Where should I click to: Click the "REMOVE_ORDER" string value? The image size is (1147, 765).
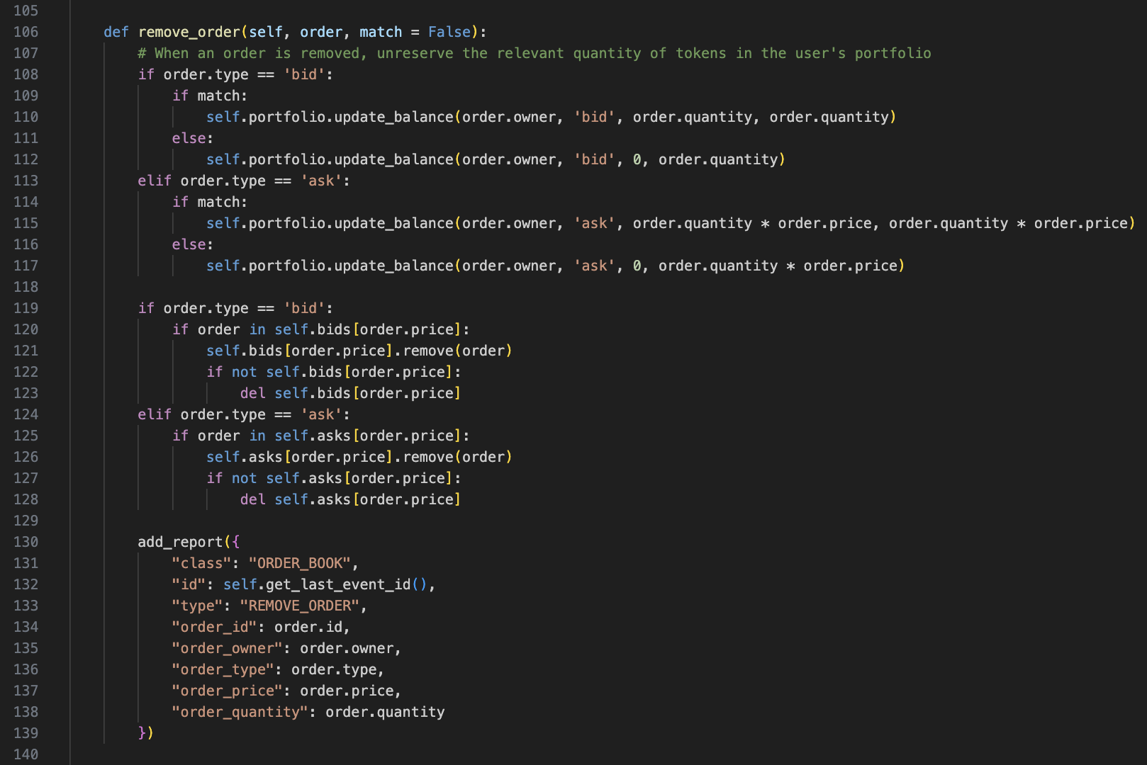point(300,606)
